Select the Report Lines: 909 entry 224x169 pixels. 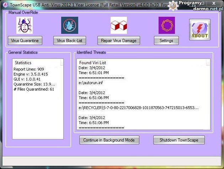point(28,69)
